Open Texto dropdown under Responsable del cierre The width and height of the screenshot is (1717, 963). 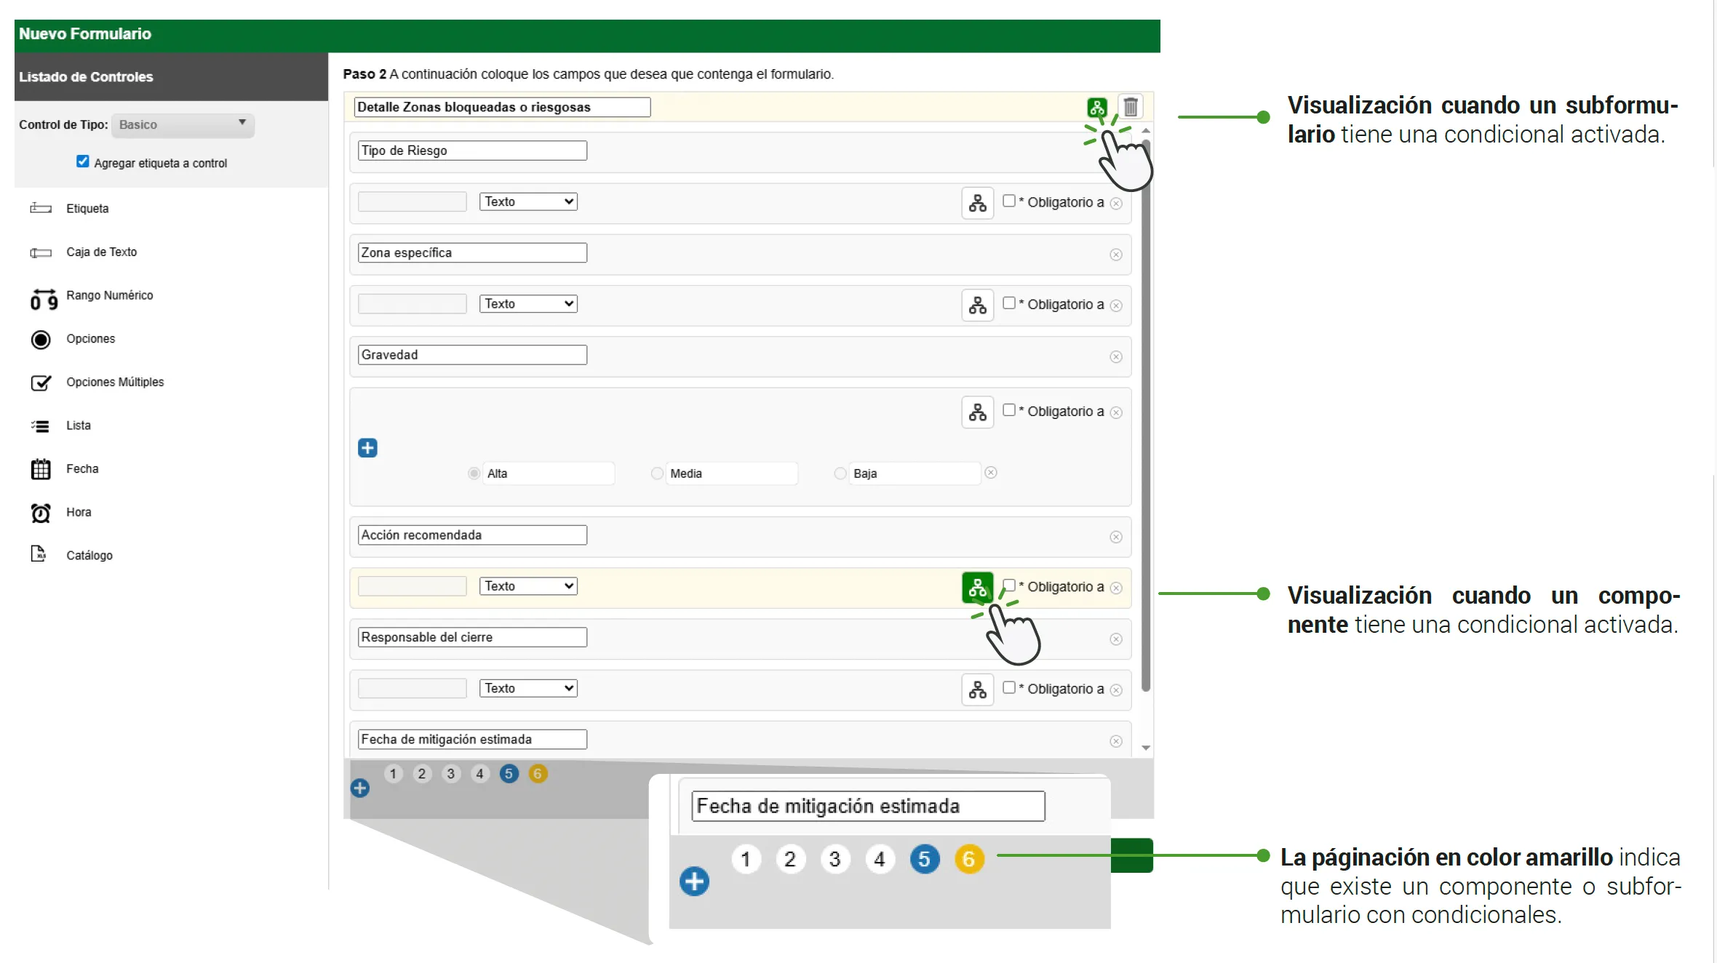[x=528, y=688]
